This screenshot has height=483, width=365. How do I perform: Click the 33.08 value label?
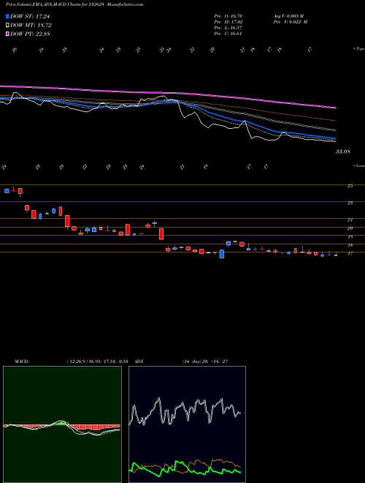coord(343,151)
